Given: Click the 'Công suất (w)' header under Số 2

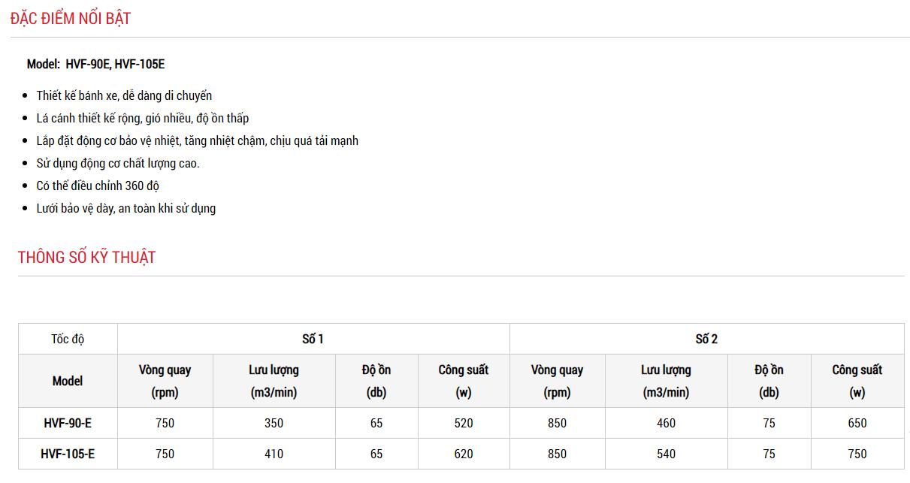Looking at the screenshot, I should pyautogui.click(x=857, y=381).
